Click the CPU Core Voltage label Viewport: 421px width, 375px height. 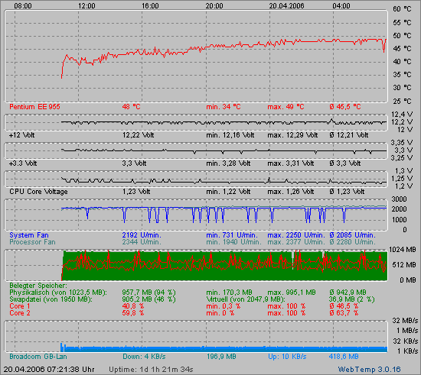pyautogui.click(x=38, y=192)
